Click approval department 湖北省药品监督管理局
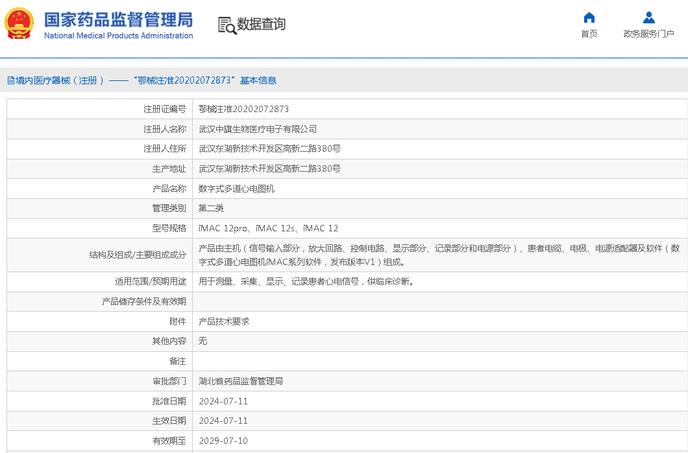This screenshot has width=688, height=453. [241, 381]
